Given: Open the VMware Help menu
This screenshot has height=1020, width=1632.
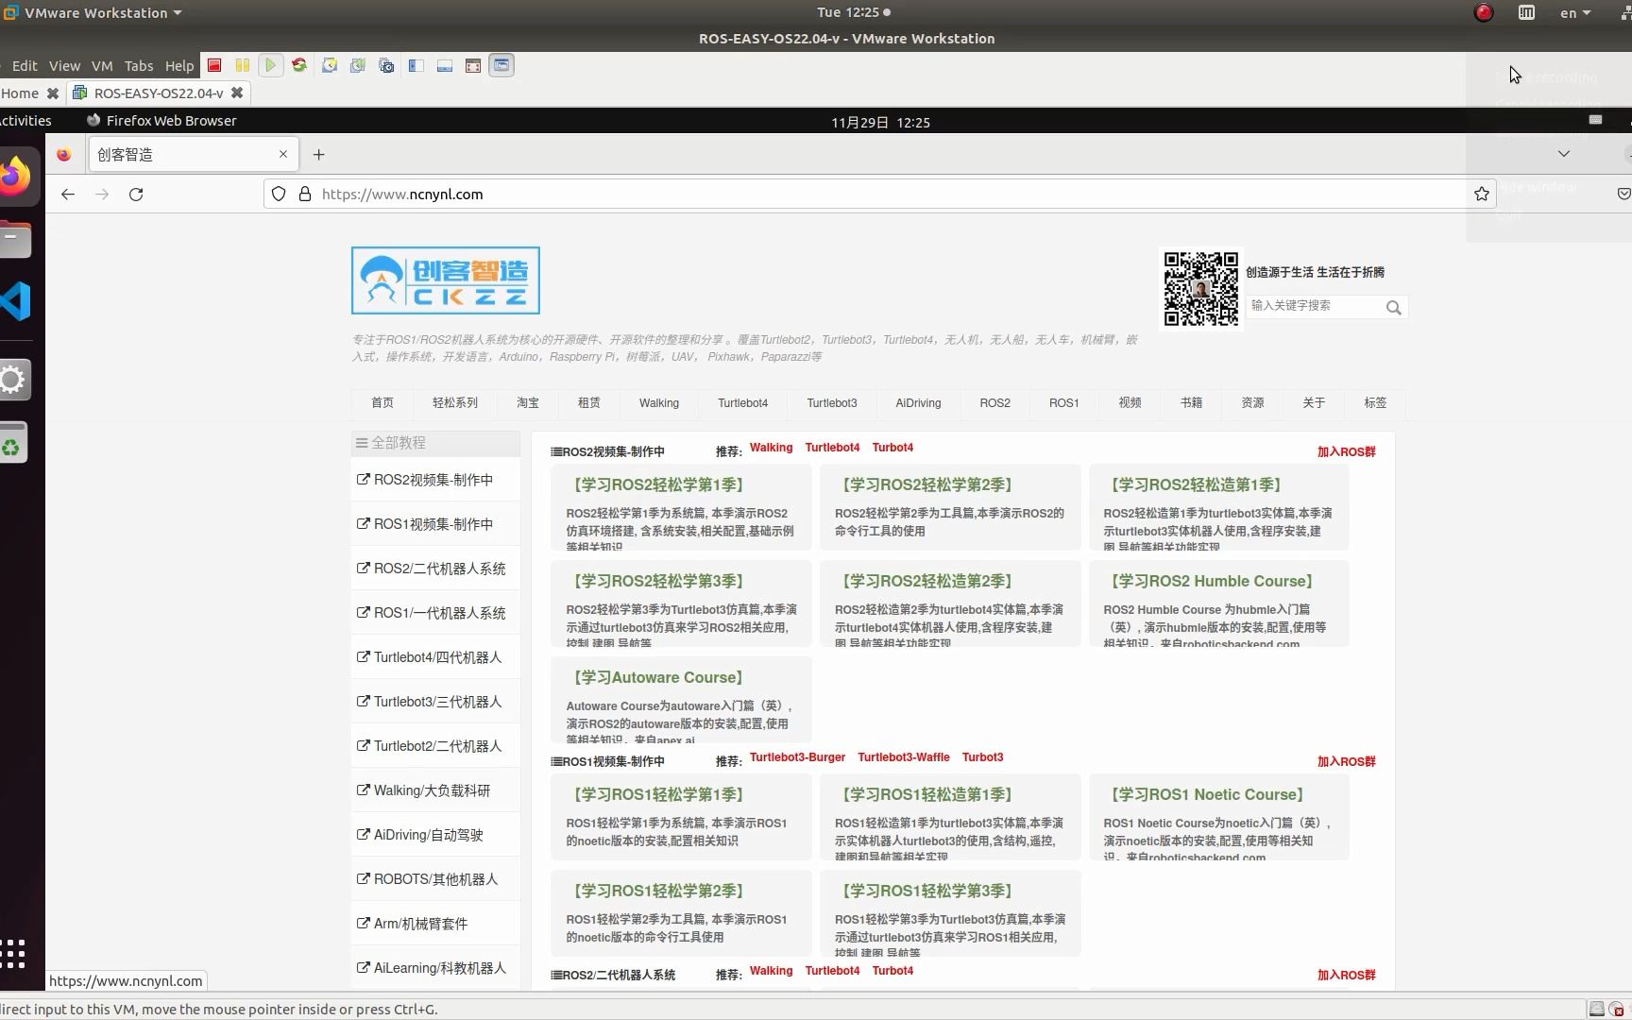Looking at the screenshot, I should (x=179, y=65).
